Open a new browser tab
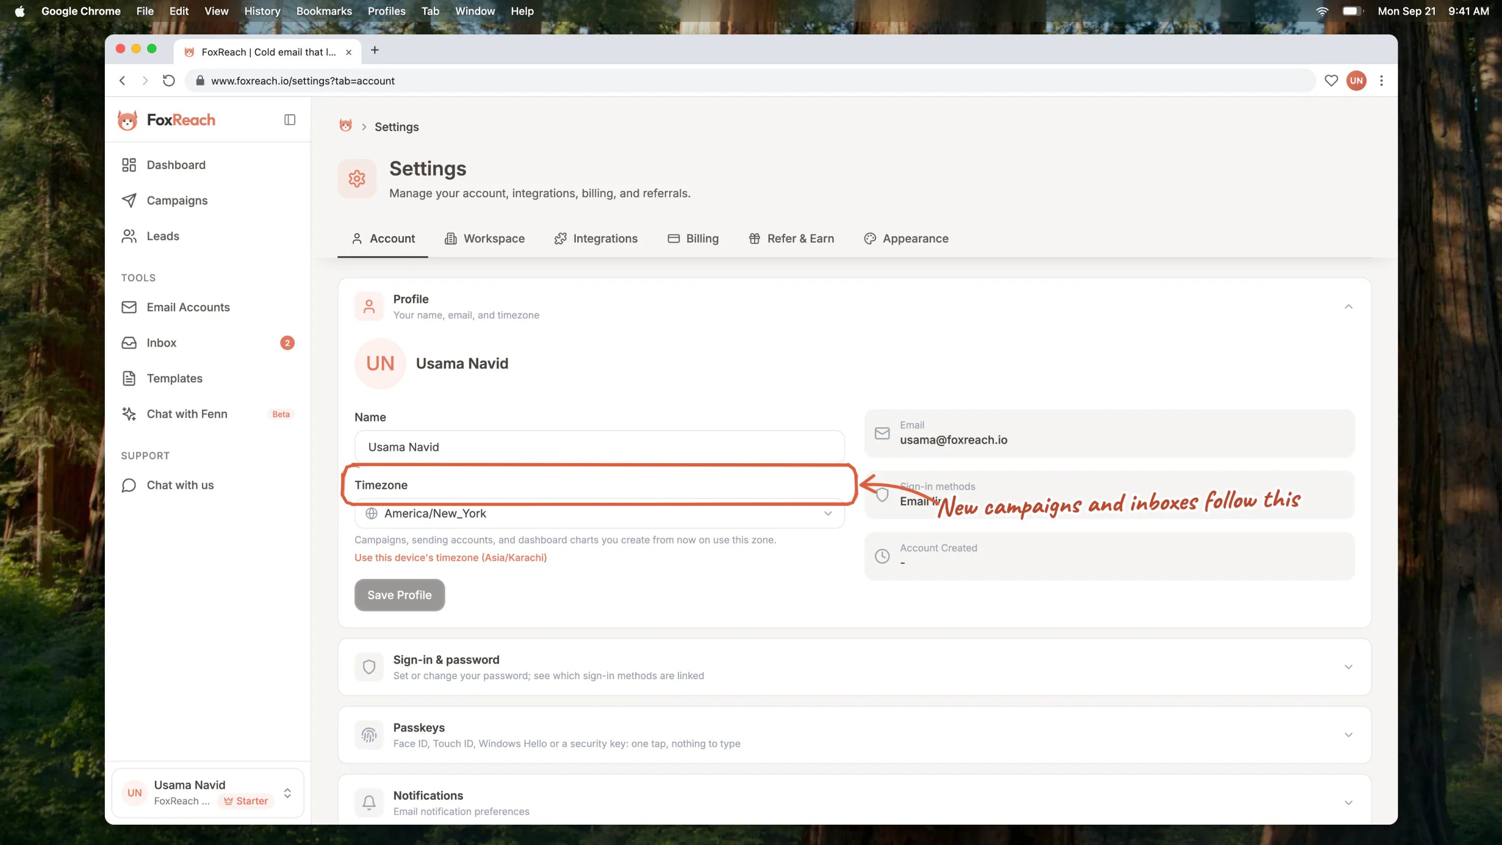This screenshot has width=1502, height=845. 375,50
